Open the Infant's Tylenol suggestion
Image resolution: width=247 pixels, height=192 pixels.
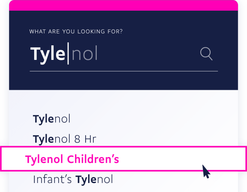[x=73, y=179]
